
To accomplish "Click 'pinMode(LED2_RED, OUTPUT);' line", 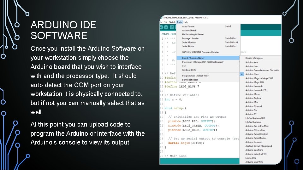I will click(x=192, y=121).
